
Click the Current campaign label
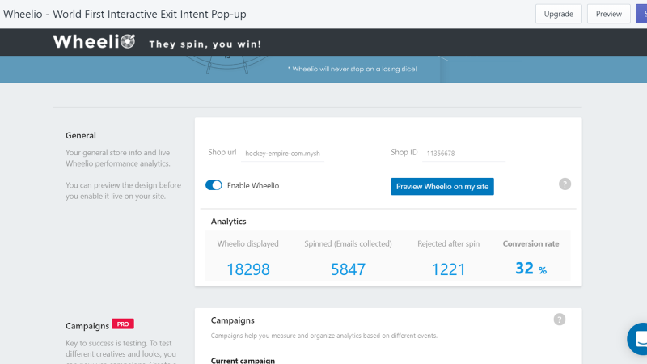[243, 360]
